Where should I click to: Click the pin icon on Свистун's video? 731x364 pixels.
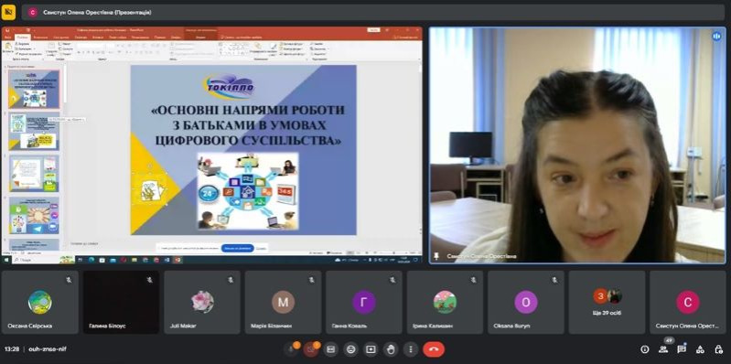coord(436,256)
